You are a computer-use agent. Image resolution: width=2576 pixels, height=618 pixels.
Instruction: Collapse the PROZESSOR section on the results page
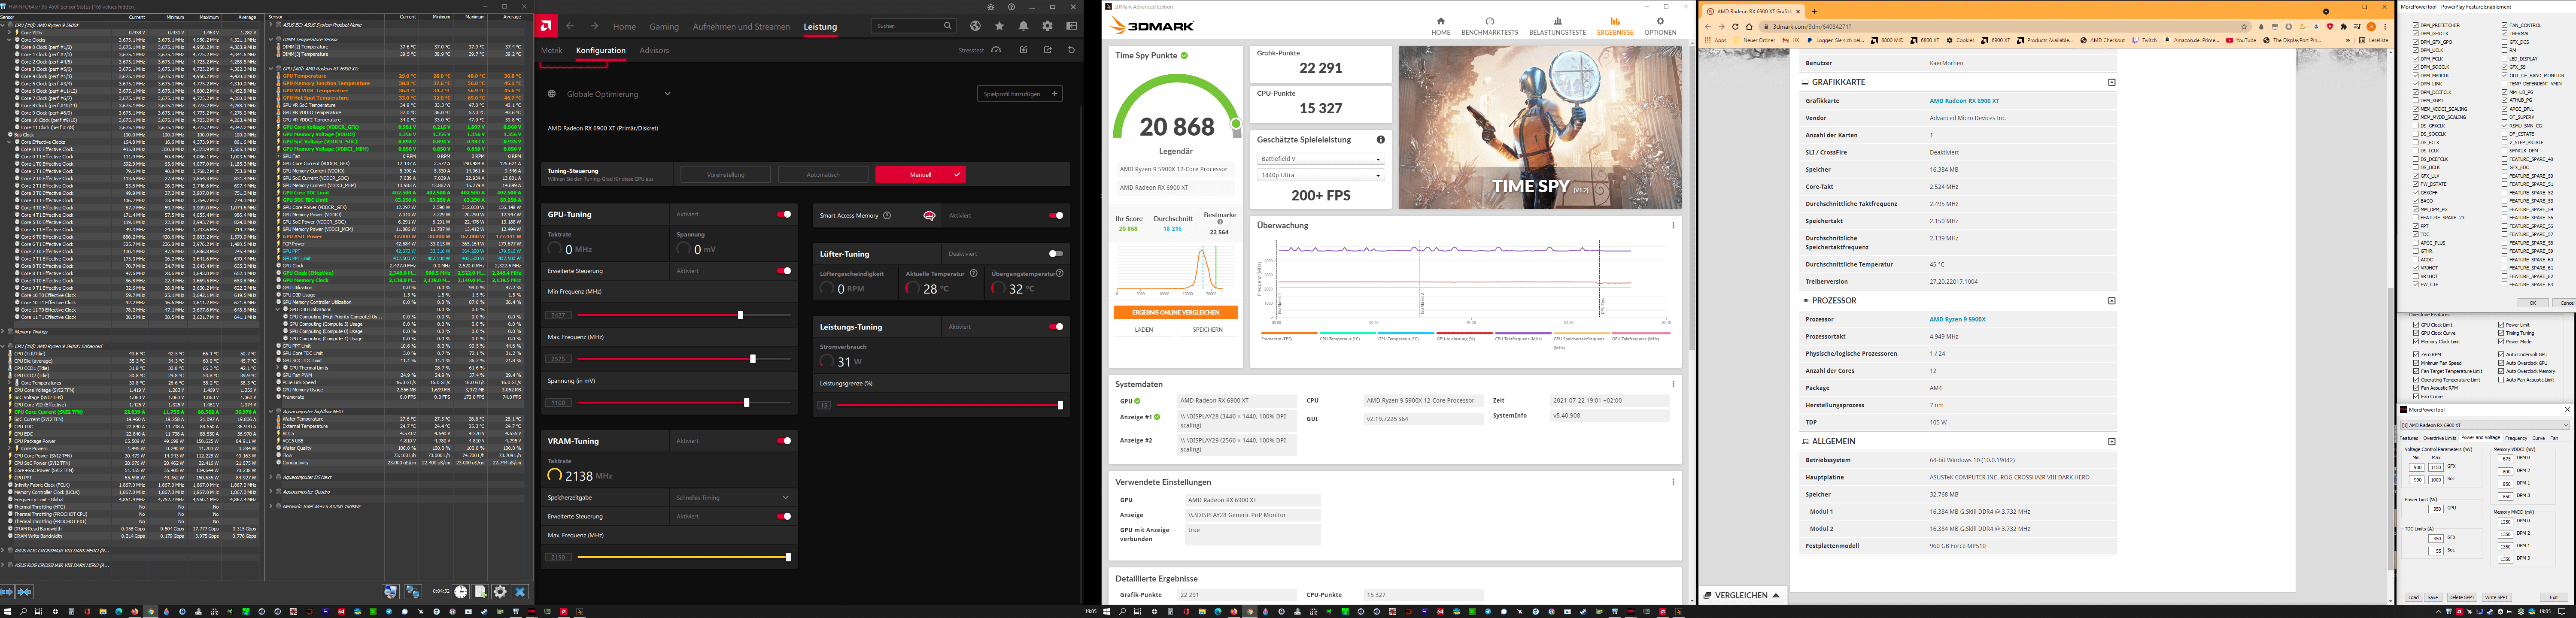[2112, 301]
